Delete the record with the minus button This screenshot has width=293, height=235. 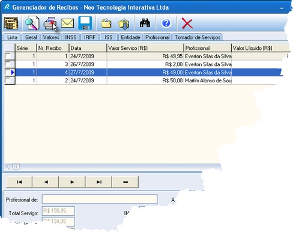point(125,182)
